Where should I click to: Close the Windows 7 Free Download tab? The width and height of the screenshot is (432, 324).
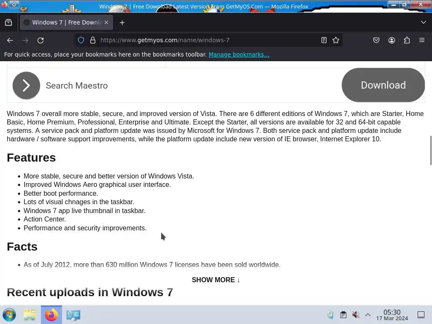click(x=106, y=23)
